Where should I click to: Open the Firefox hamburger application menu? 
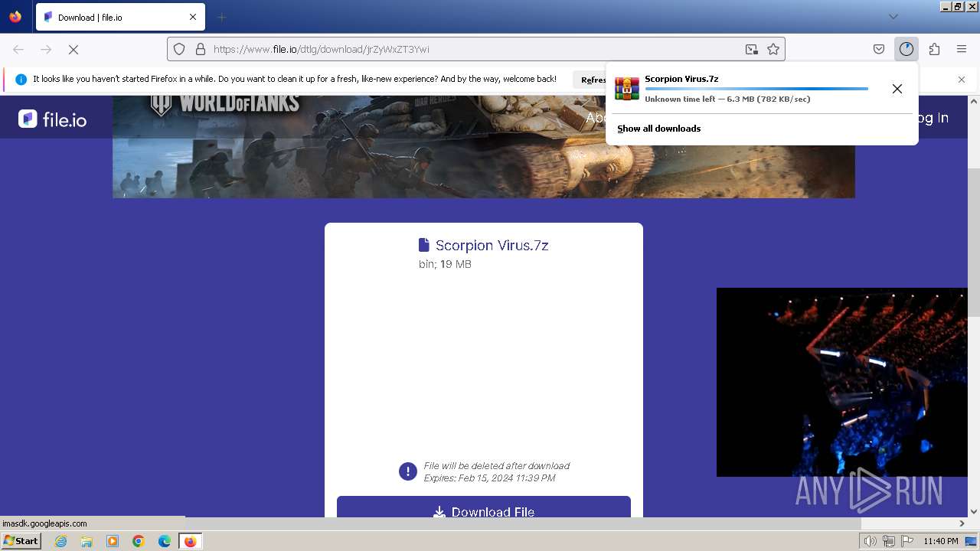tap(962, 49)
